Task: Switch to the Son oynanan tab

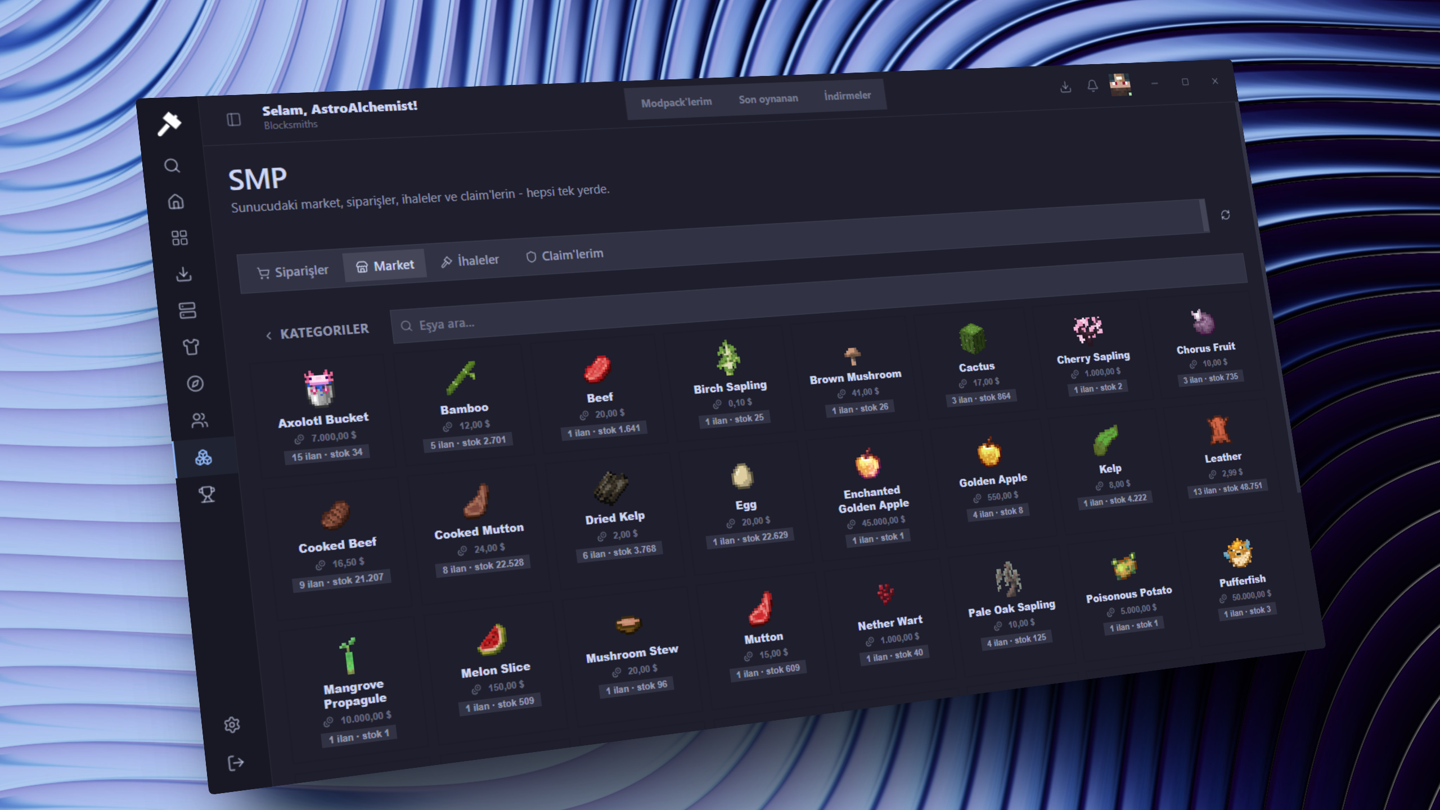Action: click(x=768, y=99)
